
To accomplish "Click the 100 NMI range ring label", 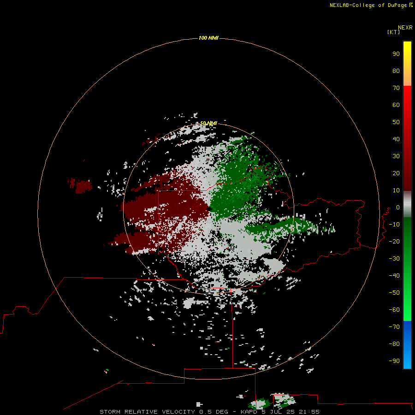I will coord(208,38).
